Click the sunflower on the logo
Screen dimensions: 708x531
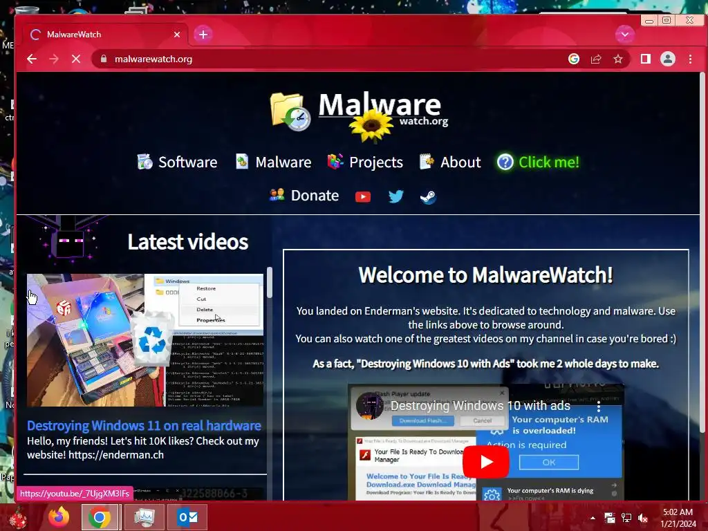click(371, 126)
